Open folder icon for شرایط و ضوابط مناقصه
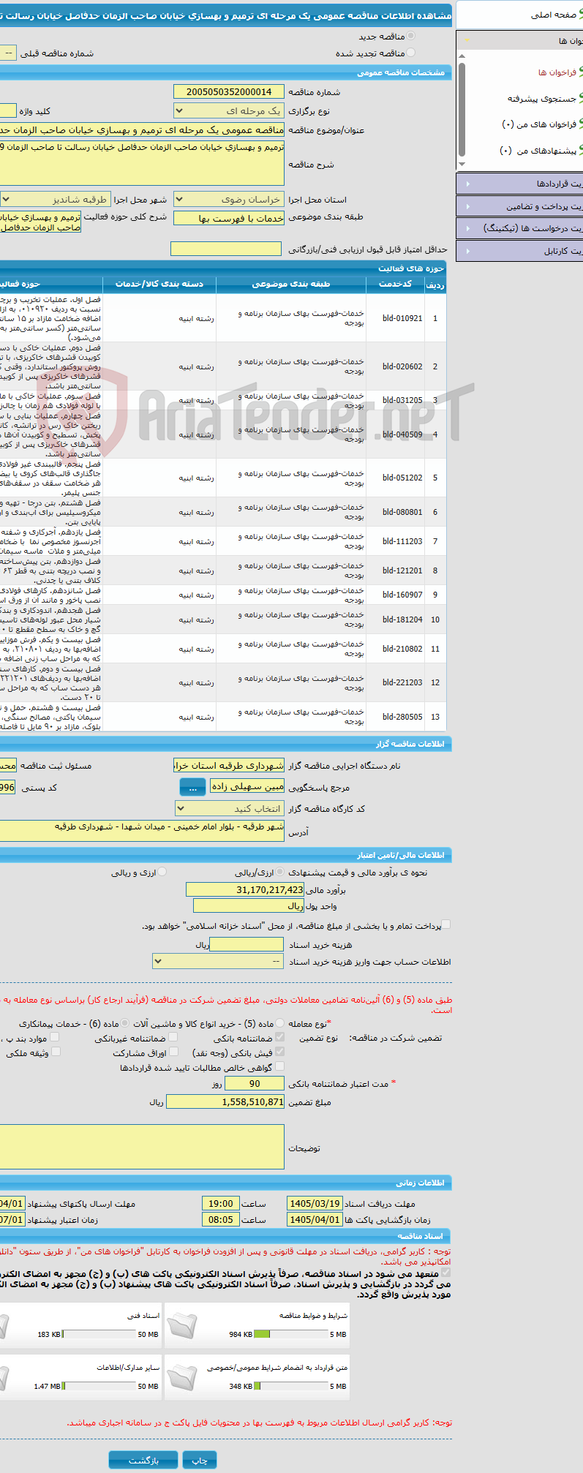 pyautogui.click(x=182, y=1325)
